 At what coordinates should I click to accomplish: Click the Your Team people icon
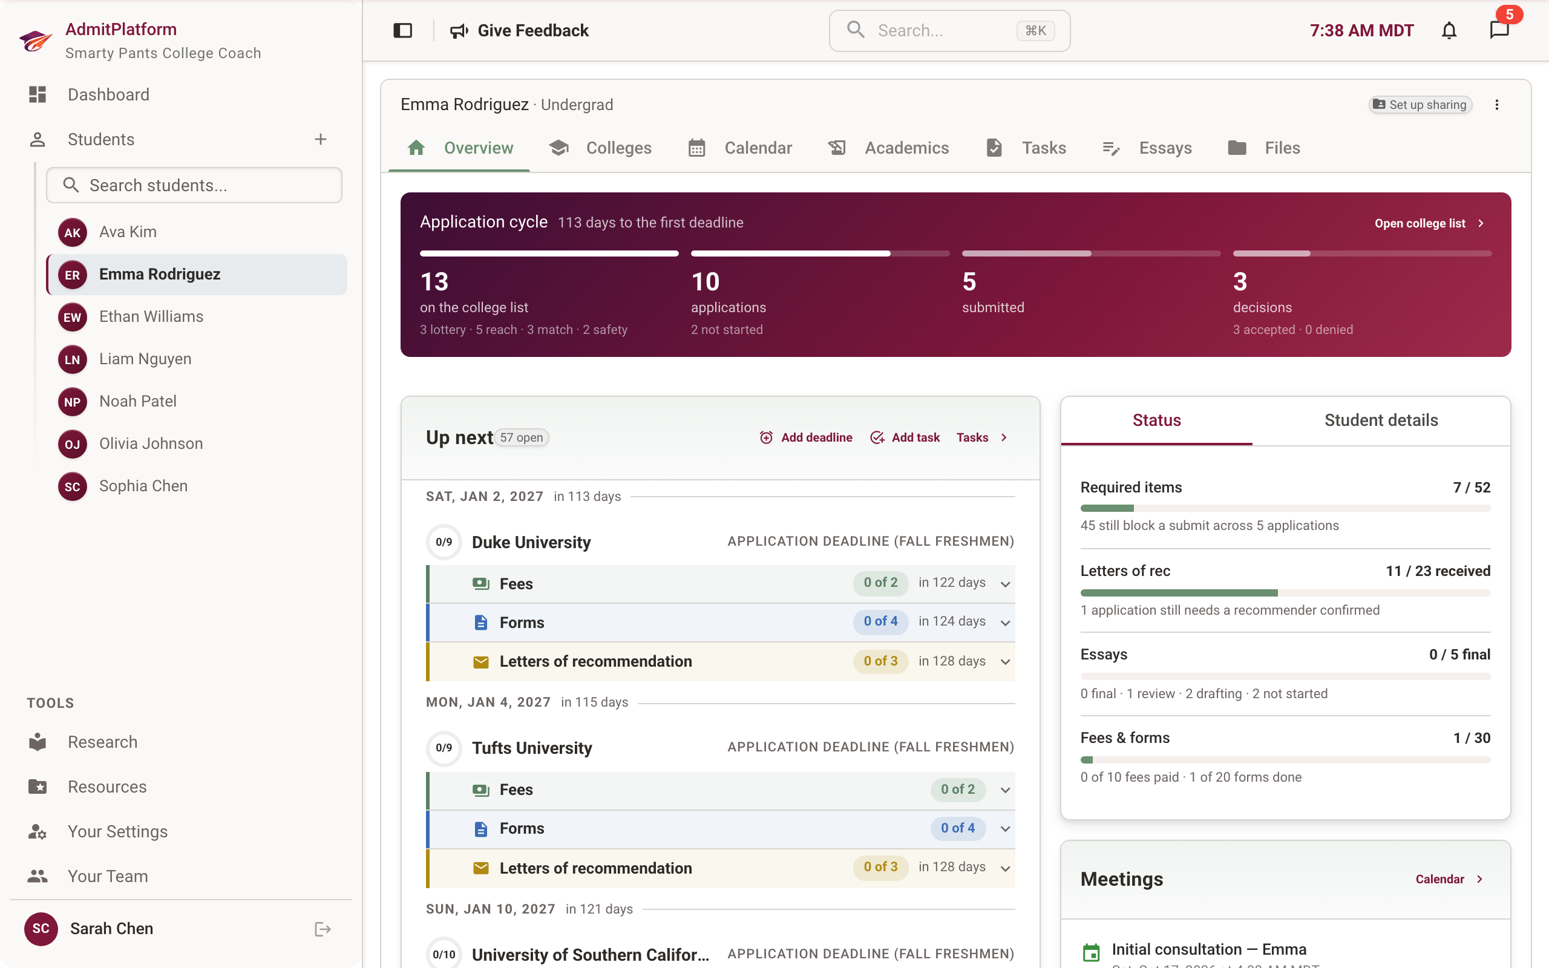(38, 876)
